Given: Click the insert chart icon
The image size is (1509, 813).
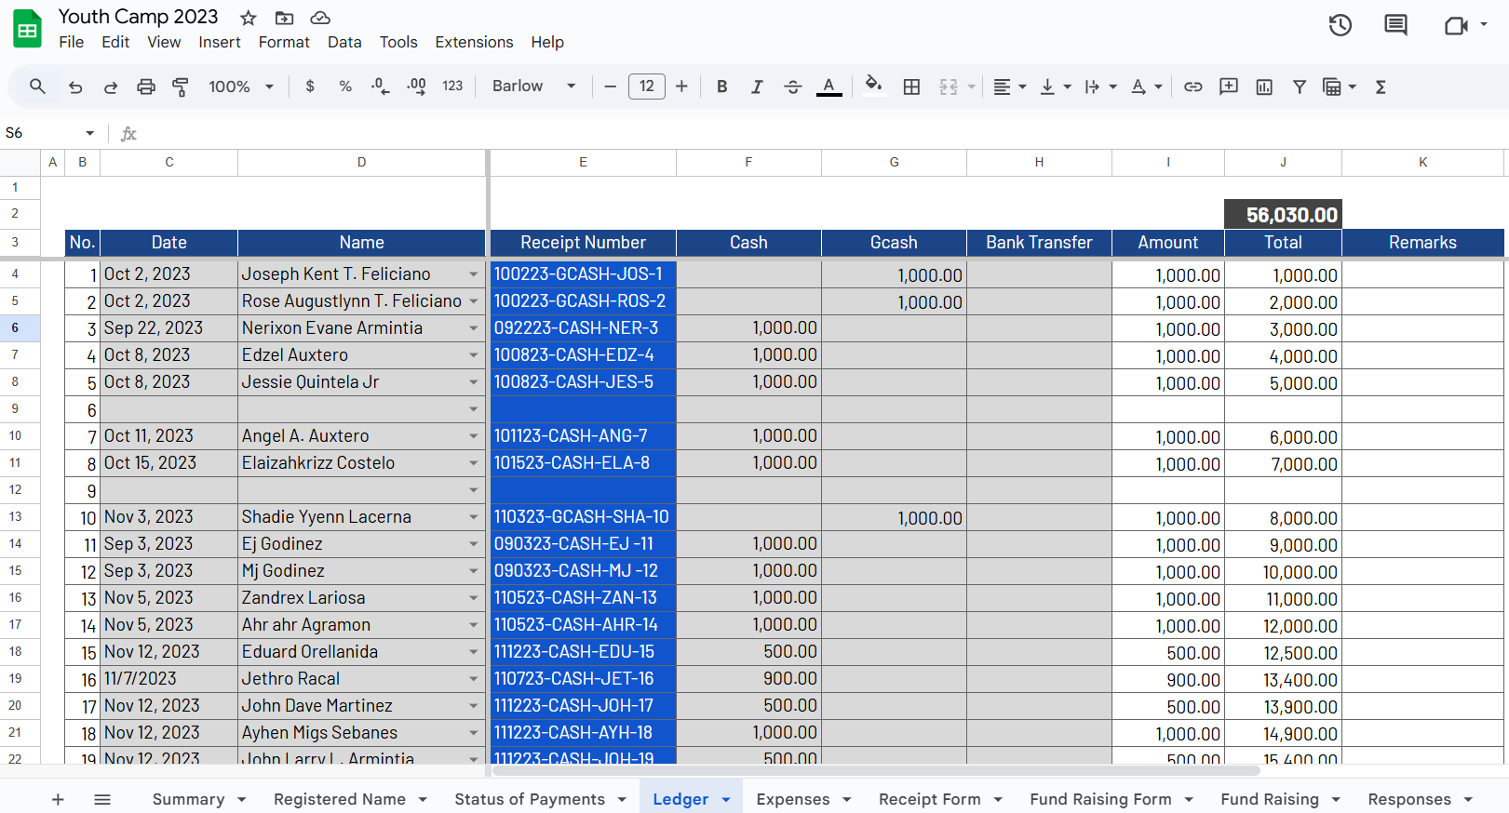Looking at the screenshot, I should tap(1264, 87).
